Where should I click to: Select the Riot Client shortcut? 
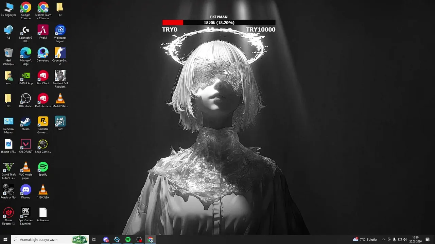(x=43, y=78)
